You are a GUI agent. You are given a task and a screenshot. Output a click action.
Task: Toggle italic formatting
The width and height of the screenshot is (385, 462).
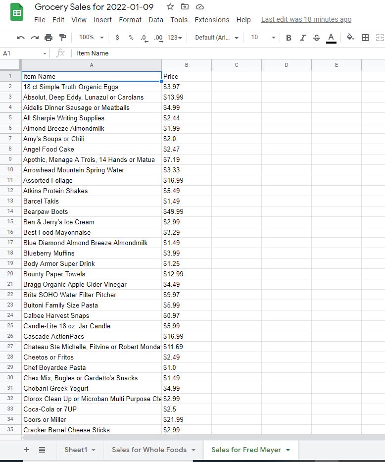point(302,38)
